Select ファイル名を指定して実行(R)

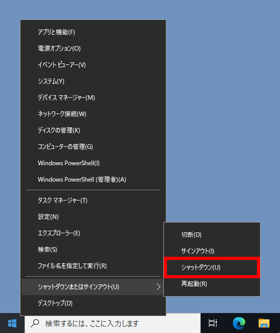tap(93, 265)
